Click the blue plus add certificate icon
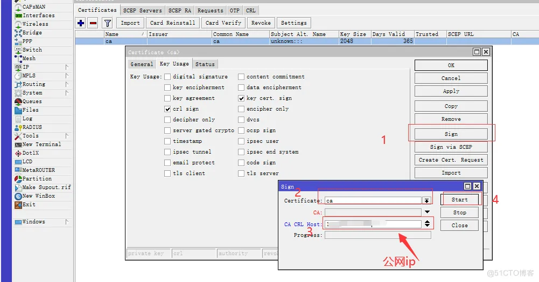 81,23
